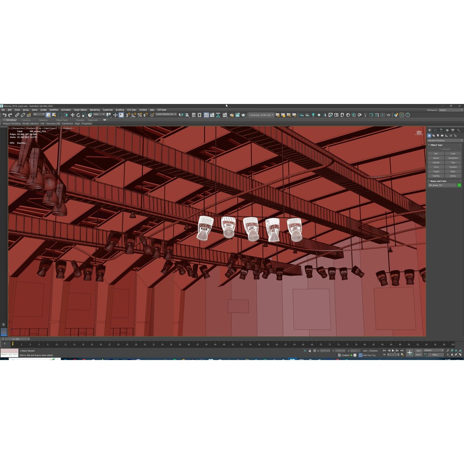The image size is (464, 464).
Task: Open the Graph Editors menu
Action: (80, 110)
